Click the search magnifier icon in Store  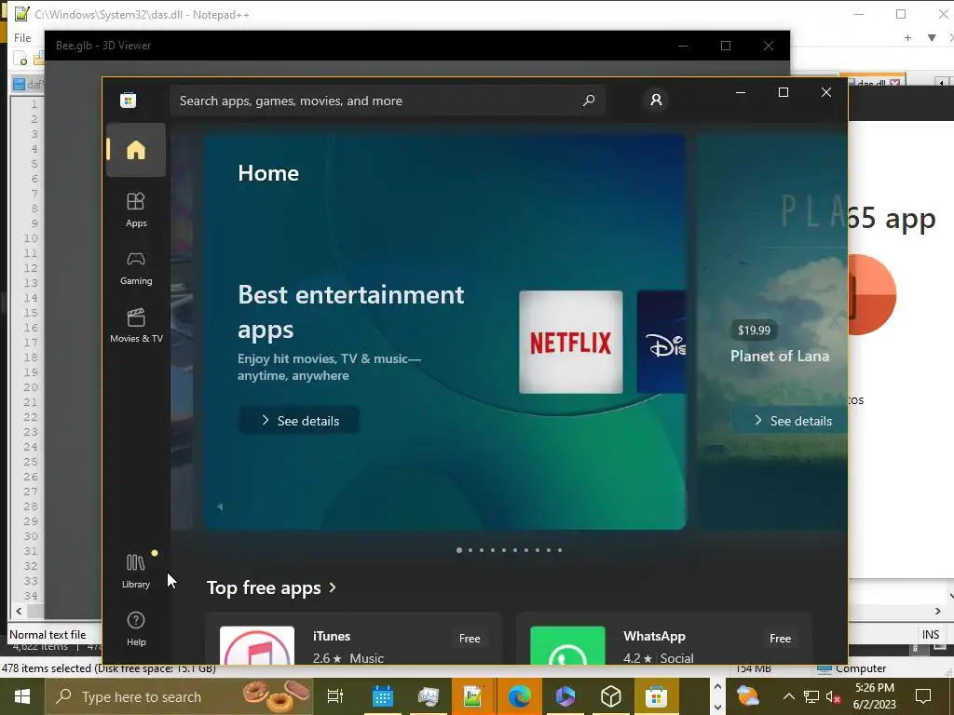tap(589, 101)
